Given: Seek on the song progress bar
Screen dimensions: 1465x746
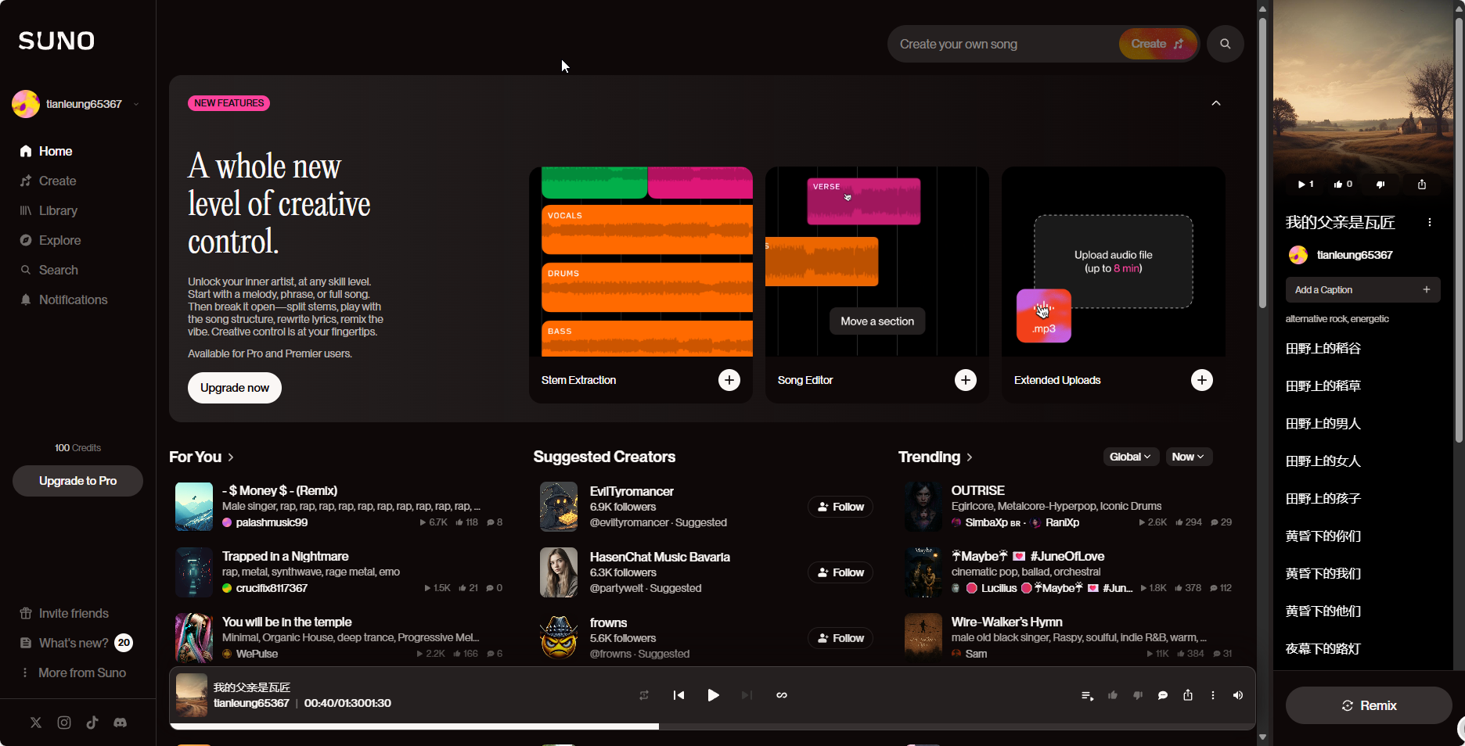Looking at the screenshot, I should pos(712,726).
